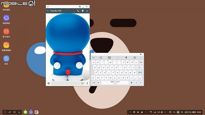
Task: Start a call in Family Y chat
Action: (78, 11)
